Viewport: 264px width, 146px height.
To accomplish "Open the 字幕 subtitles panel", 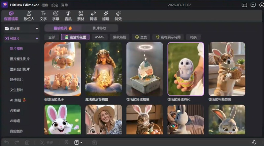I will 56,16.
